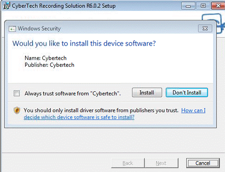
Task: Click the Windows Security dialog icon
Action: [12, 29]
